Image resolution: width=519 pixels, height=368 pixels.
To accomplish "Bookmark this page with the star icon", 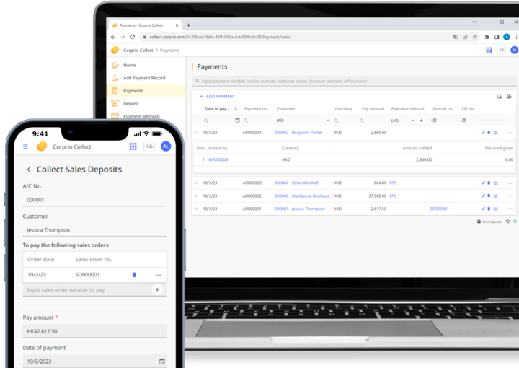I will [475, 37].
